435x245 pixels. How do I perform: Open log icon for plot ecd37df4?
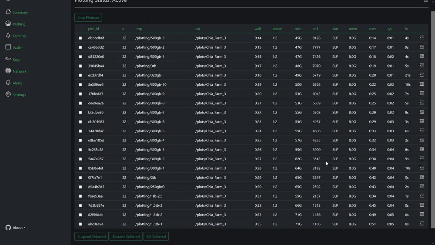(422, 75)
